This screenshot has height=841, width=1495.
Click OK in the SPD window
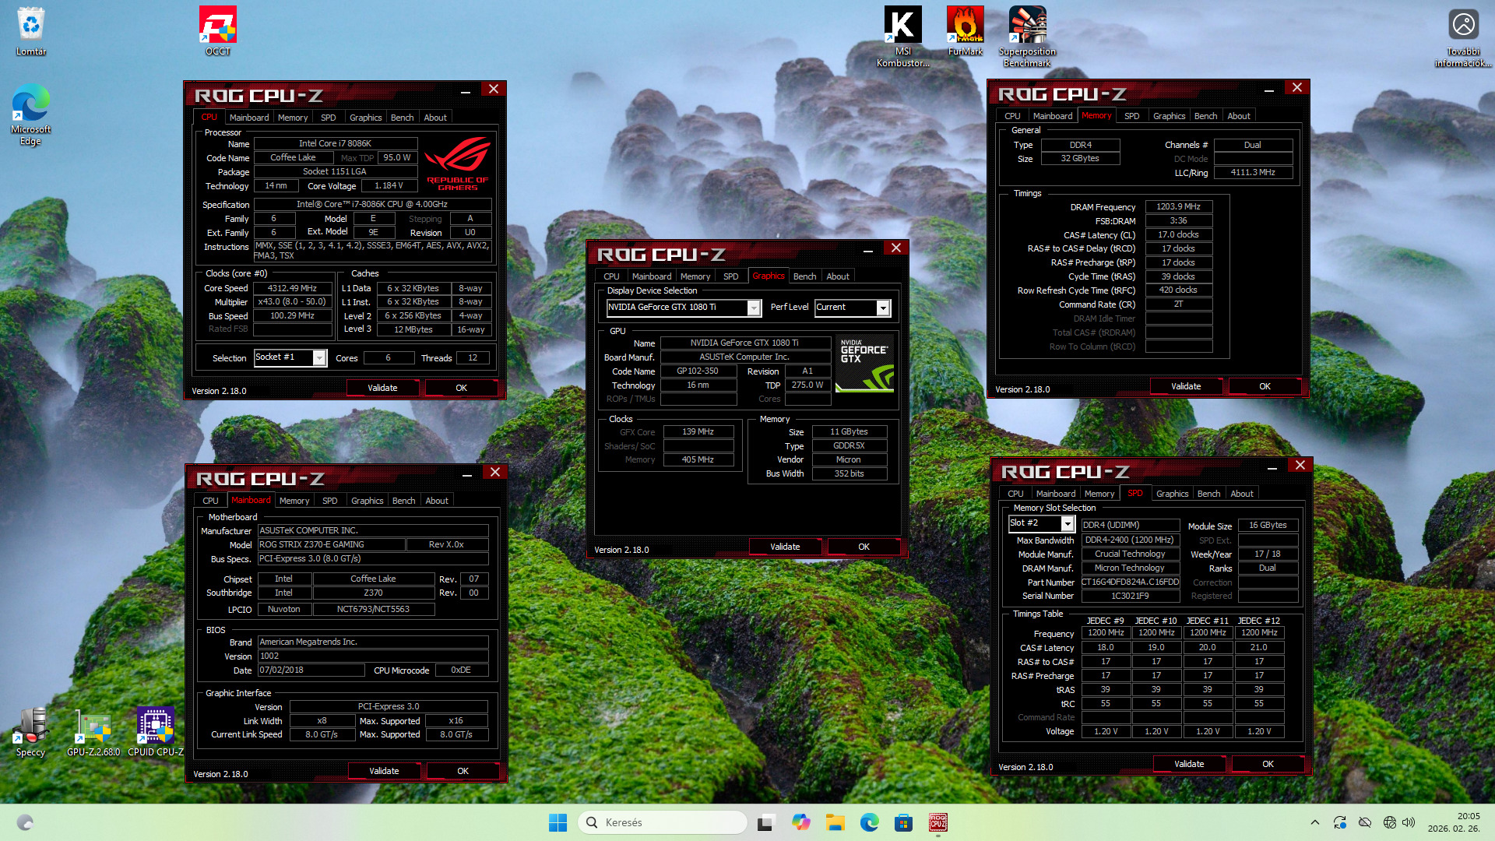(x=1268, y=764)
